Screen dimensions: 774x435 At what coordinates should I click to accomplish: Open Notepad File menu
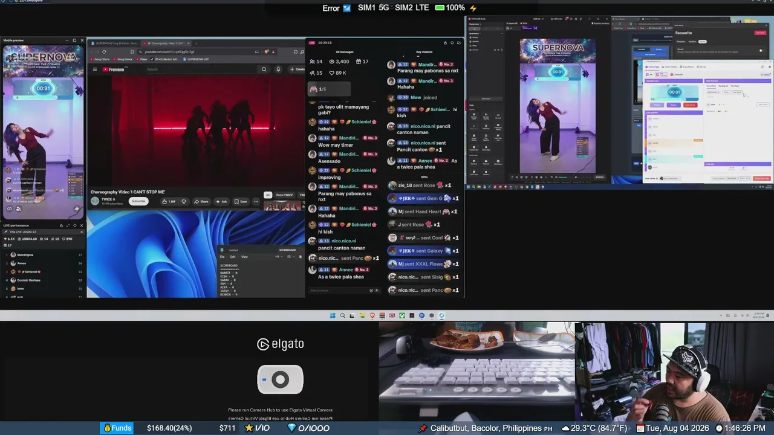point(222,257)
